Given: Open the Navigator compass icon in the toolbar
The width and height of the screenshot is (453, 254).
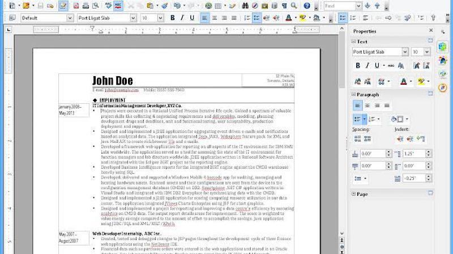Looking at the screenshot, I should click(x=255, y=6).
